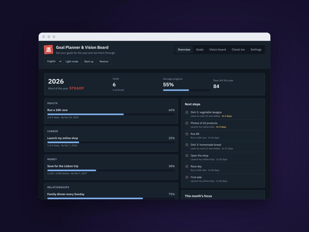309x232 pixels.
Task: Click the Goal Planner & Vision Board title
Action: [x=82, y=47]
